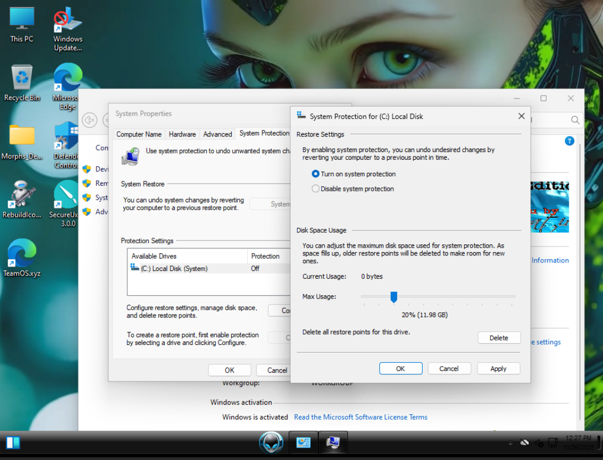Click the Alienware start orb in taskbar
The image size is (603, 460).
[271, 442]
